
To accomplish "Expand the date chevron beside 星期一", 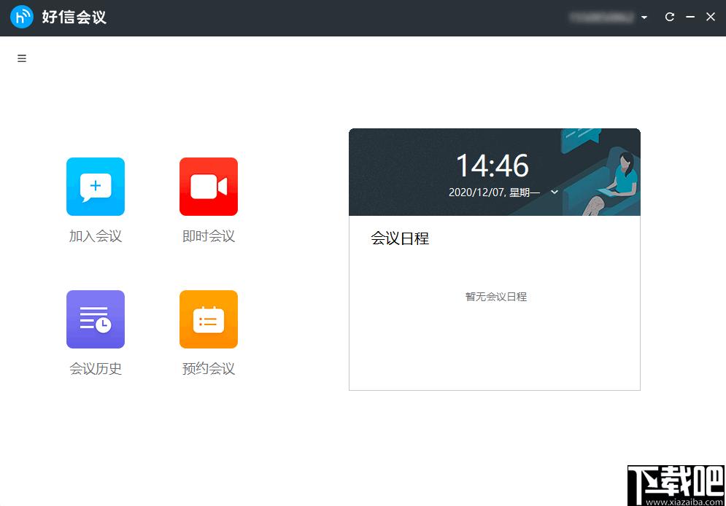I will [555, 192].
